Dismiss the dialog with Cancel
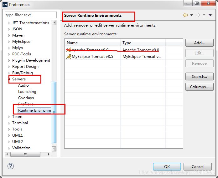 click(x=197, y=166)
